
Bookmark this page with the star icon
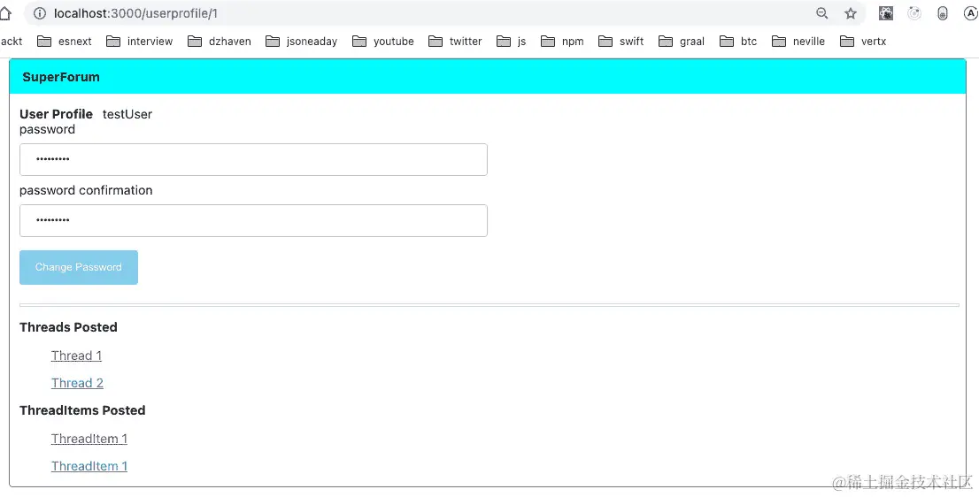(851, 13)
